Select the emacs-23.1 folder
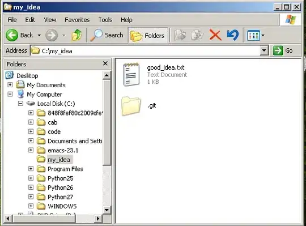Screen dimensions: 306x226 (x=63, y=150)
